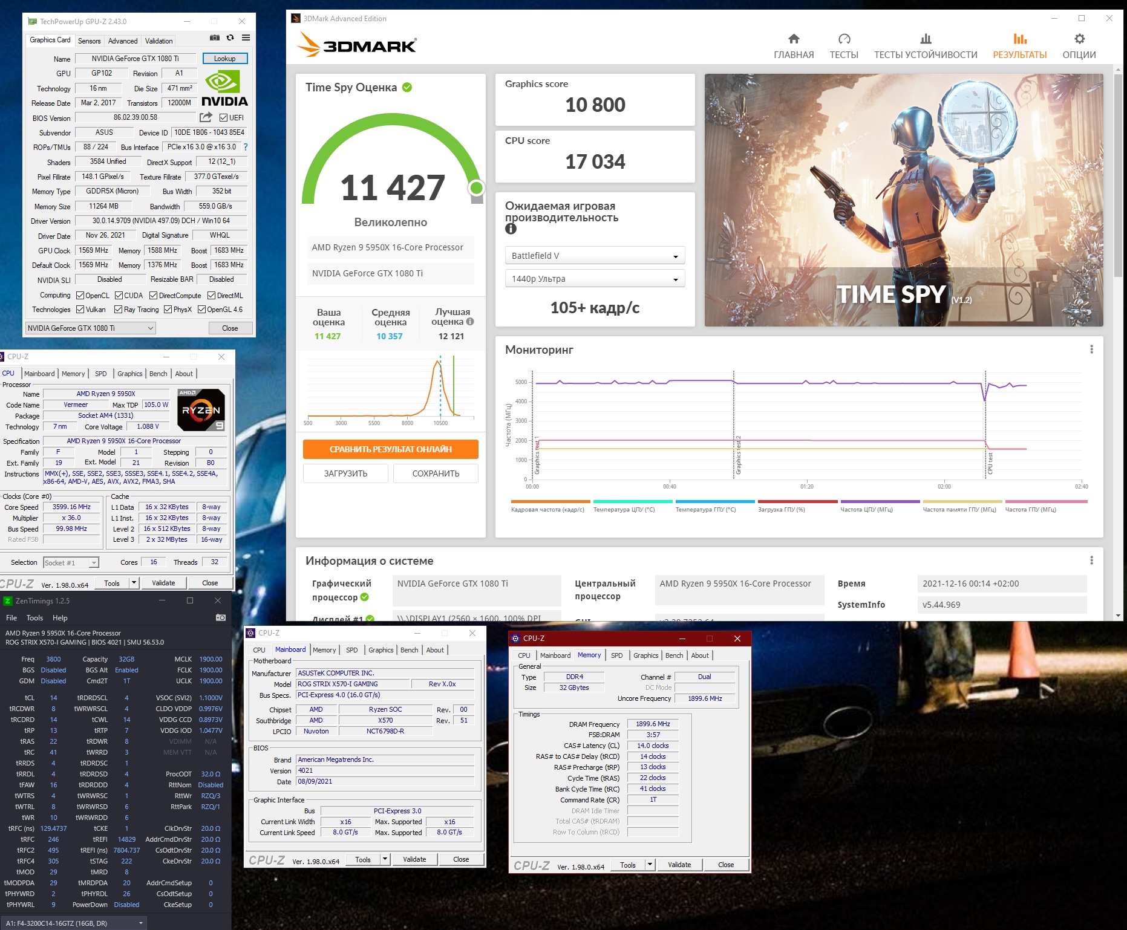Click the info icon under expected game performance
The height and width of the screenshot is (930, 1127).
[x=511, y=229]
